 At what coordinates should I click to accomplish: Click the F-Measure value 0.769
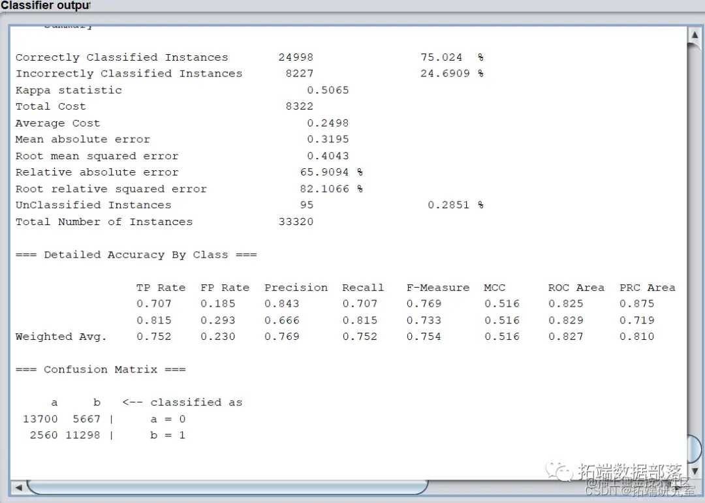tap(424, 304)
